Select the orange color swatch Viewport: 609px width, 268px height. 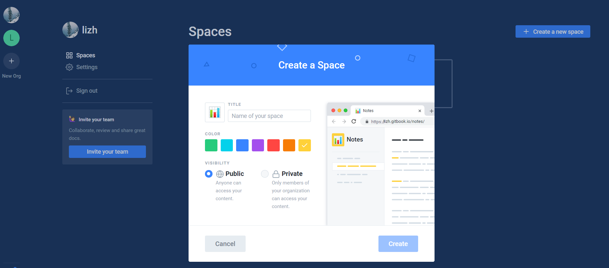pyautogui.click(x=289, y=145)
